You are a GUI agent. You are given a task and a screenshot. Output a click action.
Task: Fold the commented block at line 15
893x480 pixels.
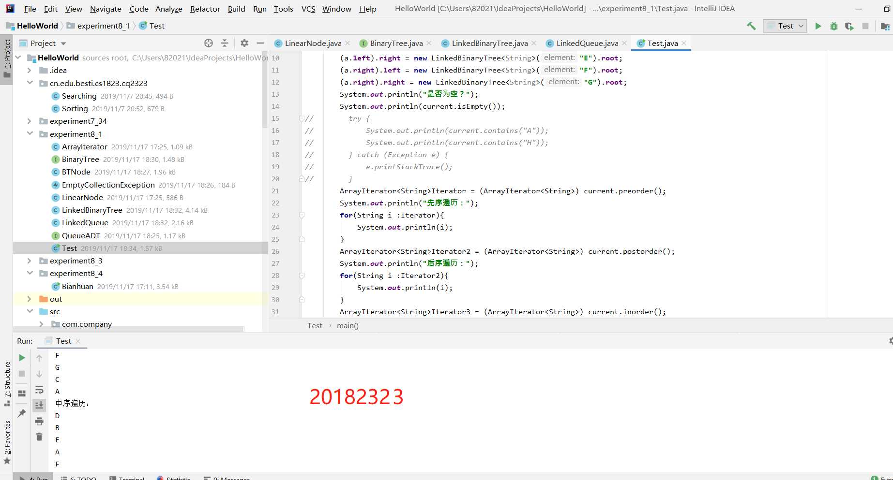click(302, 118)
